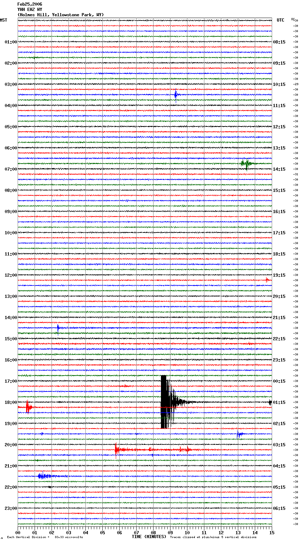Click minute 15 on the time axis
300x542 pixels.
(272, 532)
